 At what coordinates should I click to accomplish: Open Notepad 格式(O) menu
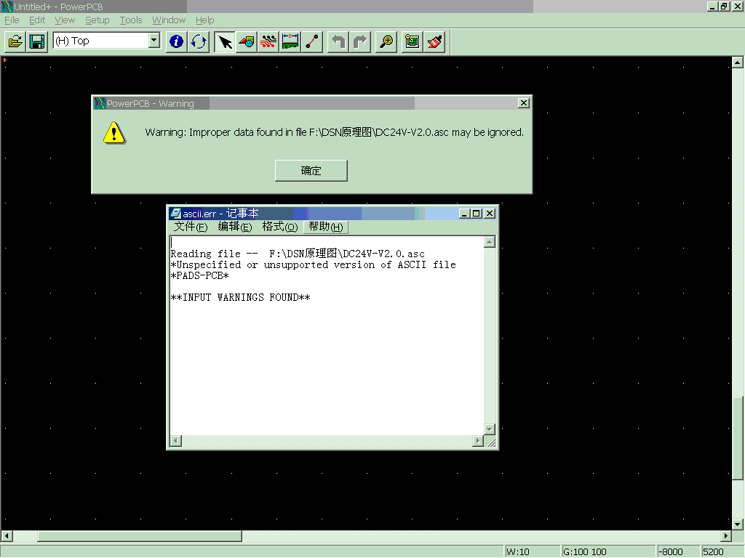point(280,227)
